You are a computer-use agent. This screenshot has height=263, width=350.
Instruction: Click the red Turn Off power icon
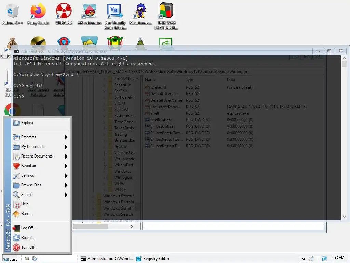(16, 247)
